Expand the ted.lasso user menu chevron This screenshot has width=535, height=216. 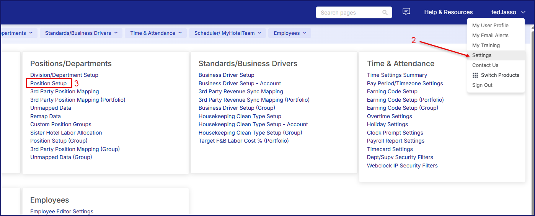tap(523, 12)
